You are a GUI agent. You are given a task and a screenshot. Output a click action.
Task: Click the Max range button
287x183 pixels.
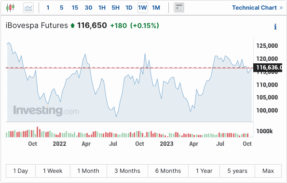[x=268, y=171]
